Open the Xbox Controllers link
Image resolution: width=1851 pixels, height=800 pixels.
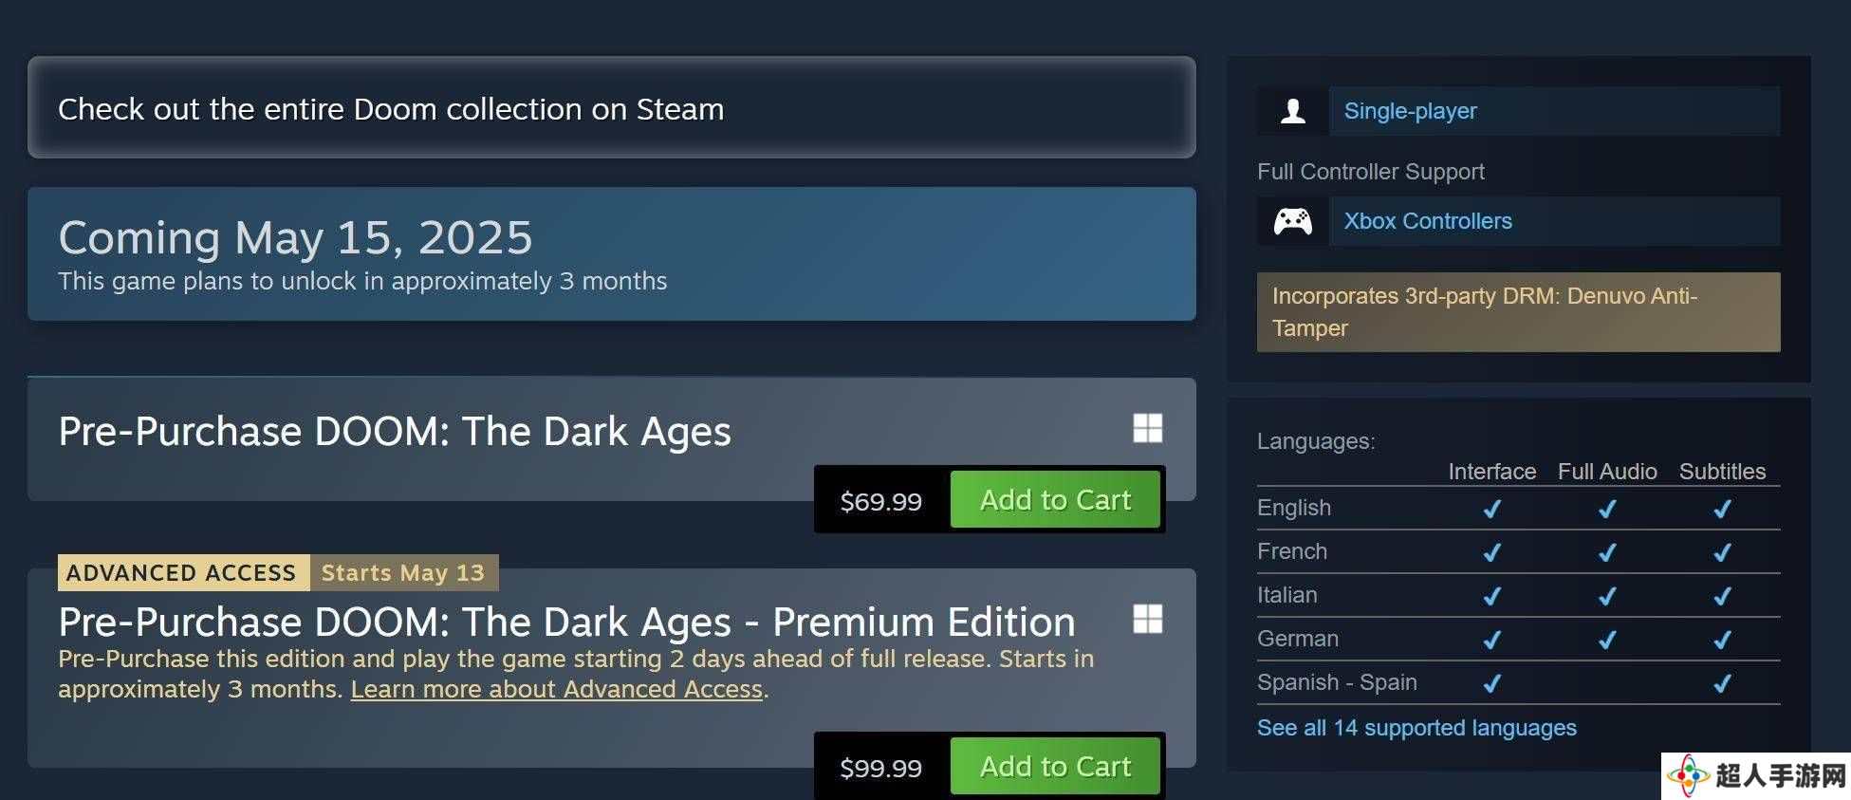[x=1428, y=221]
